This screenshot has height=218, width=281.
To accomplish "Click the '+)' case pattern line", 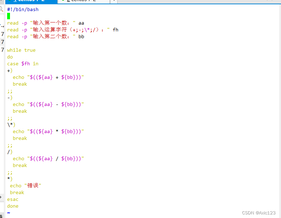I will tap(10, 71).
